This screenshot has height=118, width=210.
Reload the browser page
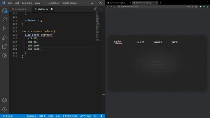(115, 7)
